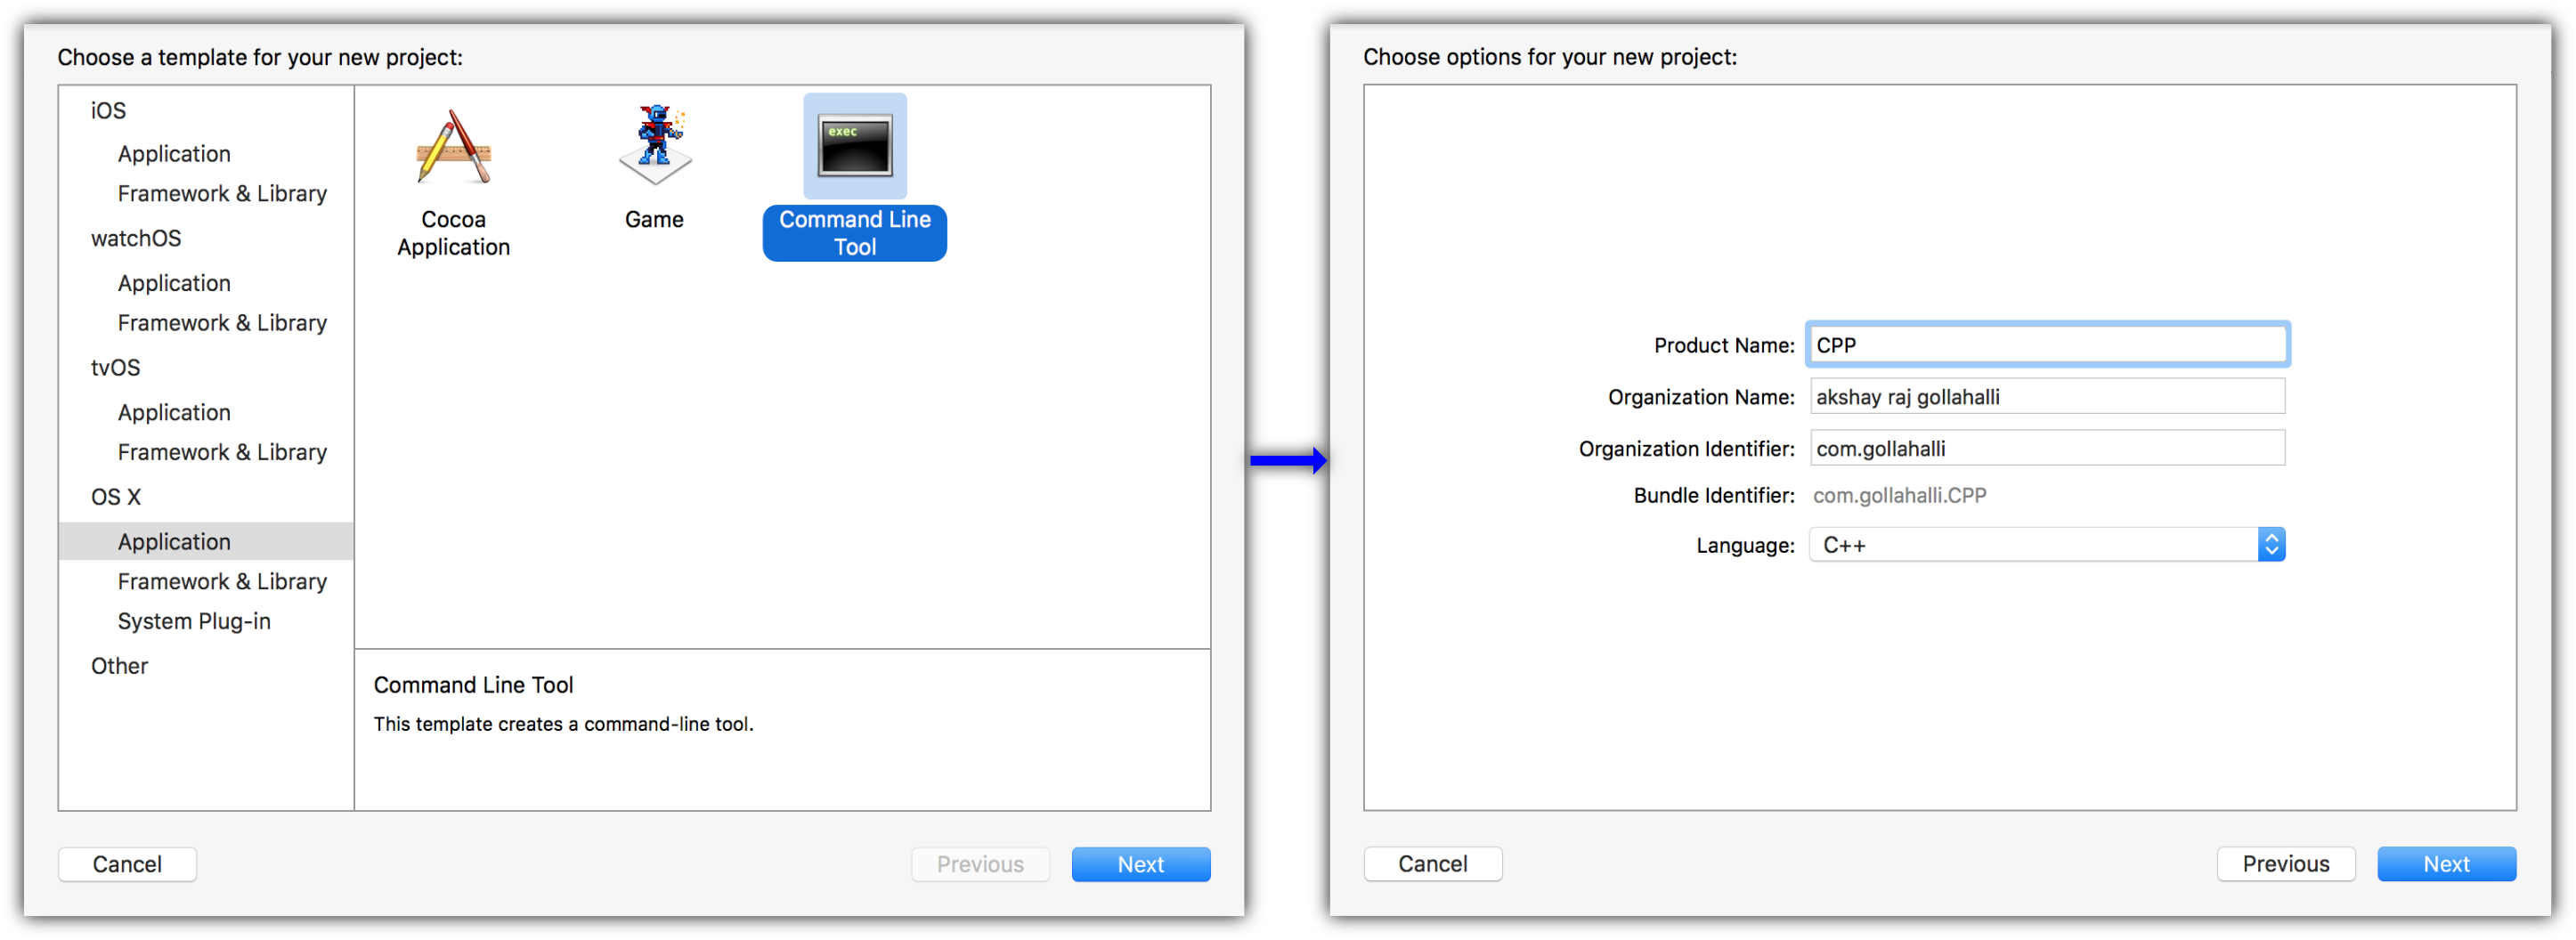Screen dimensions: 2576x940
Task: Choose watchOS Application in sidebar
Action: tap(174, 284)
